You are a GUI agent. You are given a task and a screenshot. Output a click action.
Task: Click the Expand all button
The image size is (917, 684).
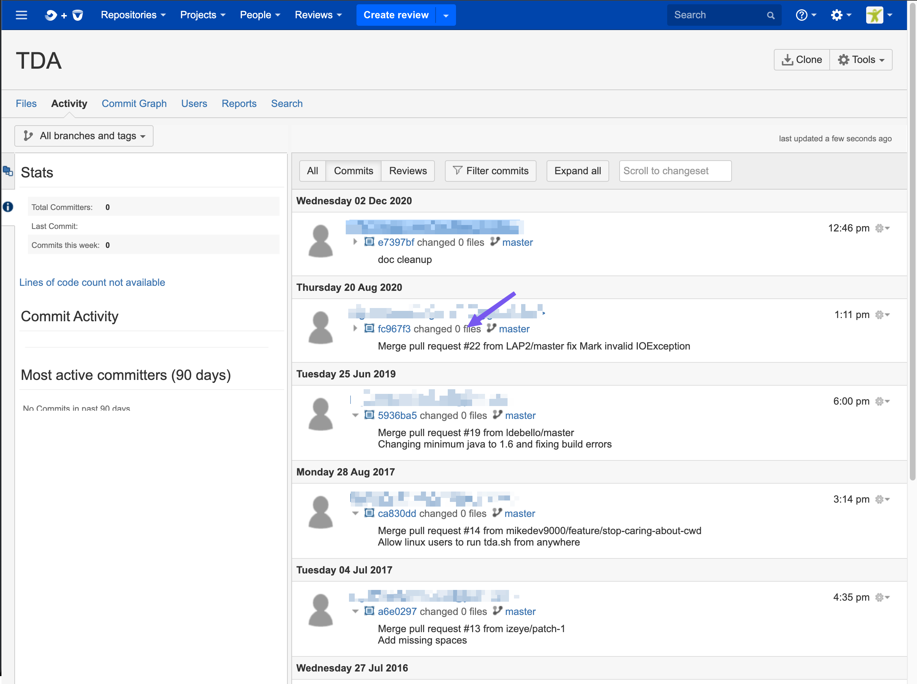pyautogui.click(x=577, y=171)
